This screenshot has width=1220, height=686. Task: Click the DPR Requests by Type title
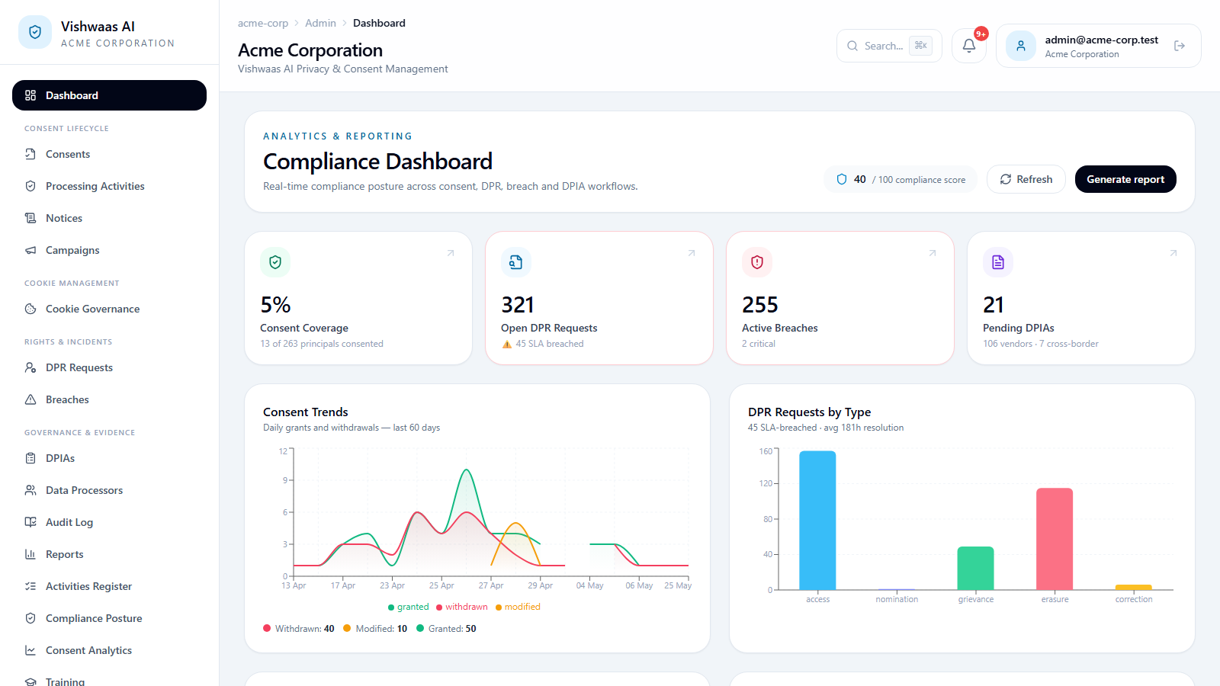pos(809,412)
